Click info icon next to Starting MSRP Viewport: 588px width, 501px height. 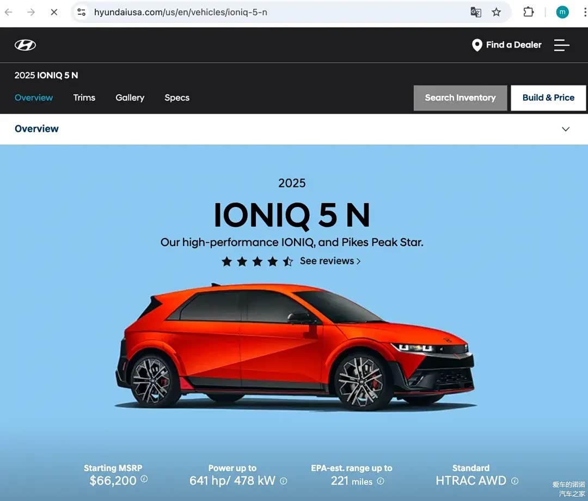[144, 479]
